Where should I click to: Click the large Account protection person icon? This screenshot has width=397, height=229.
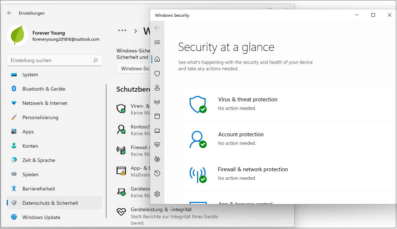pos(198,139)
